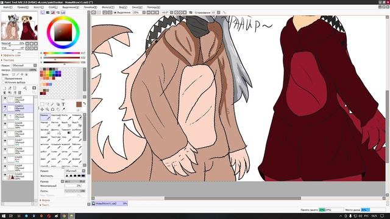This screenshot has height=219, width=390.
Task: Open the Холст menu
Action: [38, 7]
